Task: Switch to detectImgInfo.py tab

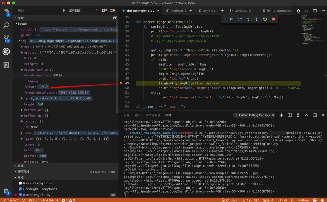Action: (x=141, y=11)
